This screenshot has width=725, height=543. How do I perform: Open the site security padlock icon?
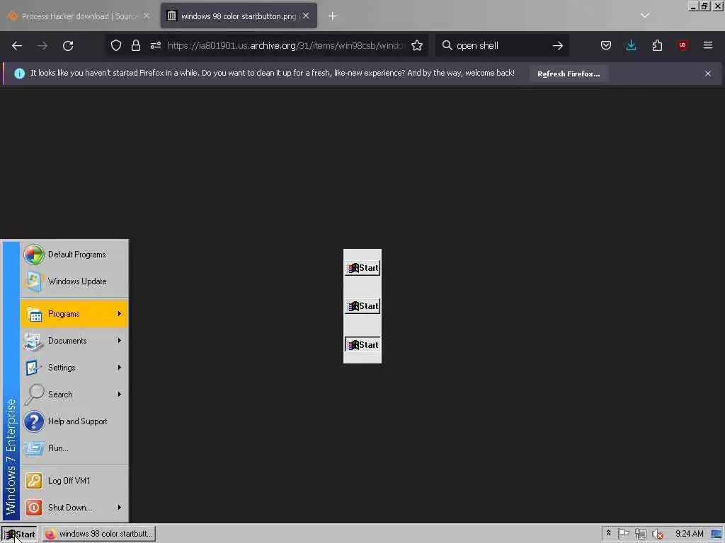(x=135, y=45)
